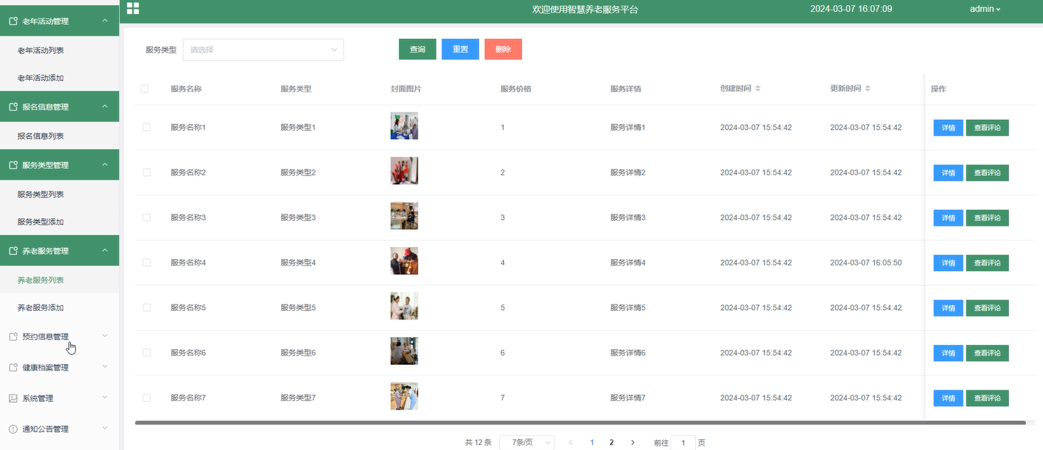Open cover image of 服务名称5
The image size is (1043, 450).
(404, 306)
